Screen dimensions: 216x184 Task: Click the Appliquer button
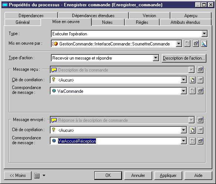click(x=168, y=175)
